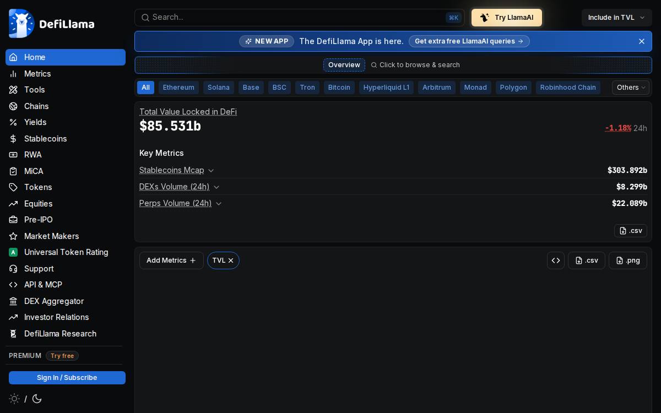The width and height of the screenshot is (661, 413).
Task: Select the Solana chain tab
Action: click(219, 88)
